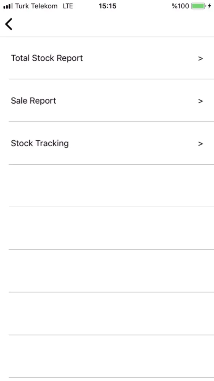Viewport: 214px width, 381px height.
Task: Tap the charging lightning bolt icon
Action: click(x=210, y=6)
